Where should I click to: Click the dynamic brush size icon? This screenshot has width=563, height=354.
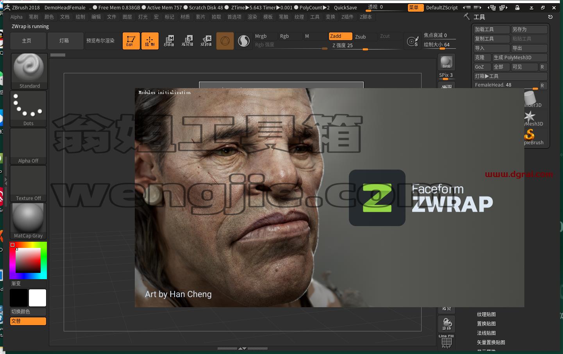point(413,41)
